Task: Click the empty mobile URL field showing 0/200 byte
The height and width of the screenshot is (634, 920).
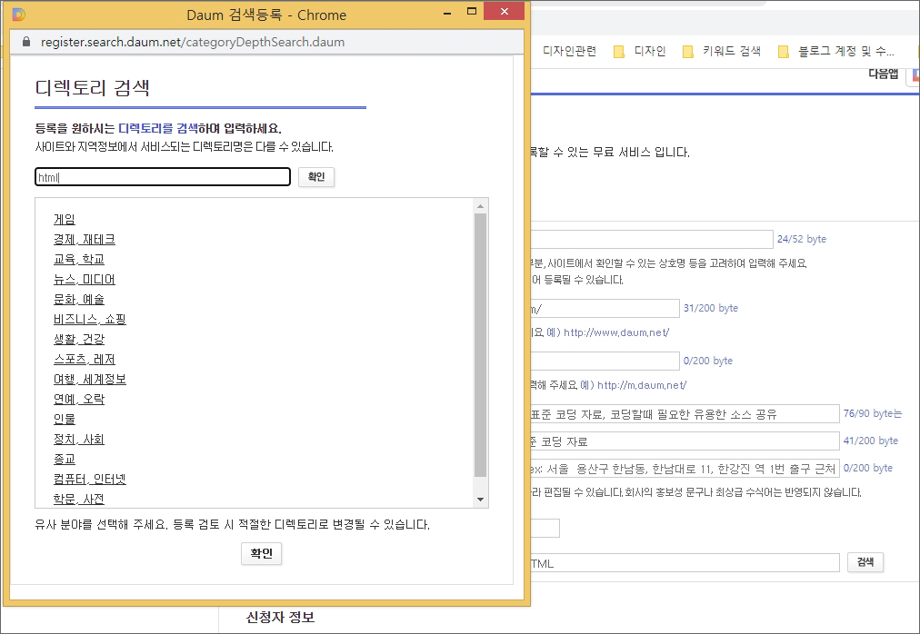Action: (x=605, y=362)
